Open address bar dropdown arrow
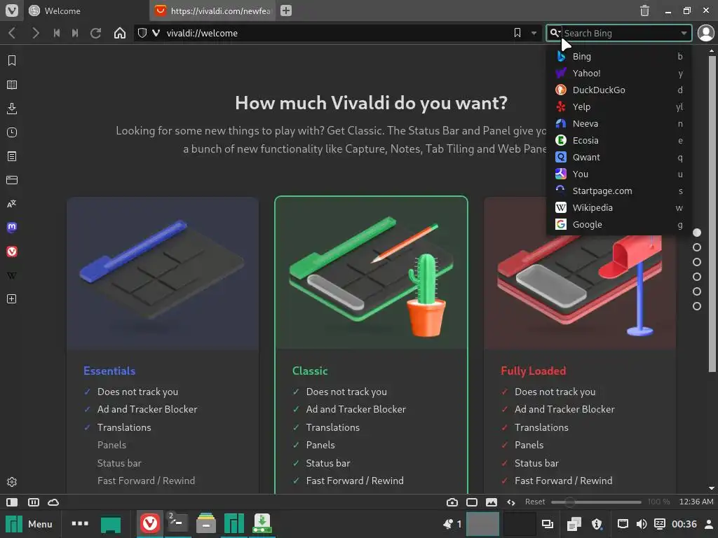This screenshot has width=718, height=538. point(534,33)
